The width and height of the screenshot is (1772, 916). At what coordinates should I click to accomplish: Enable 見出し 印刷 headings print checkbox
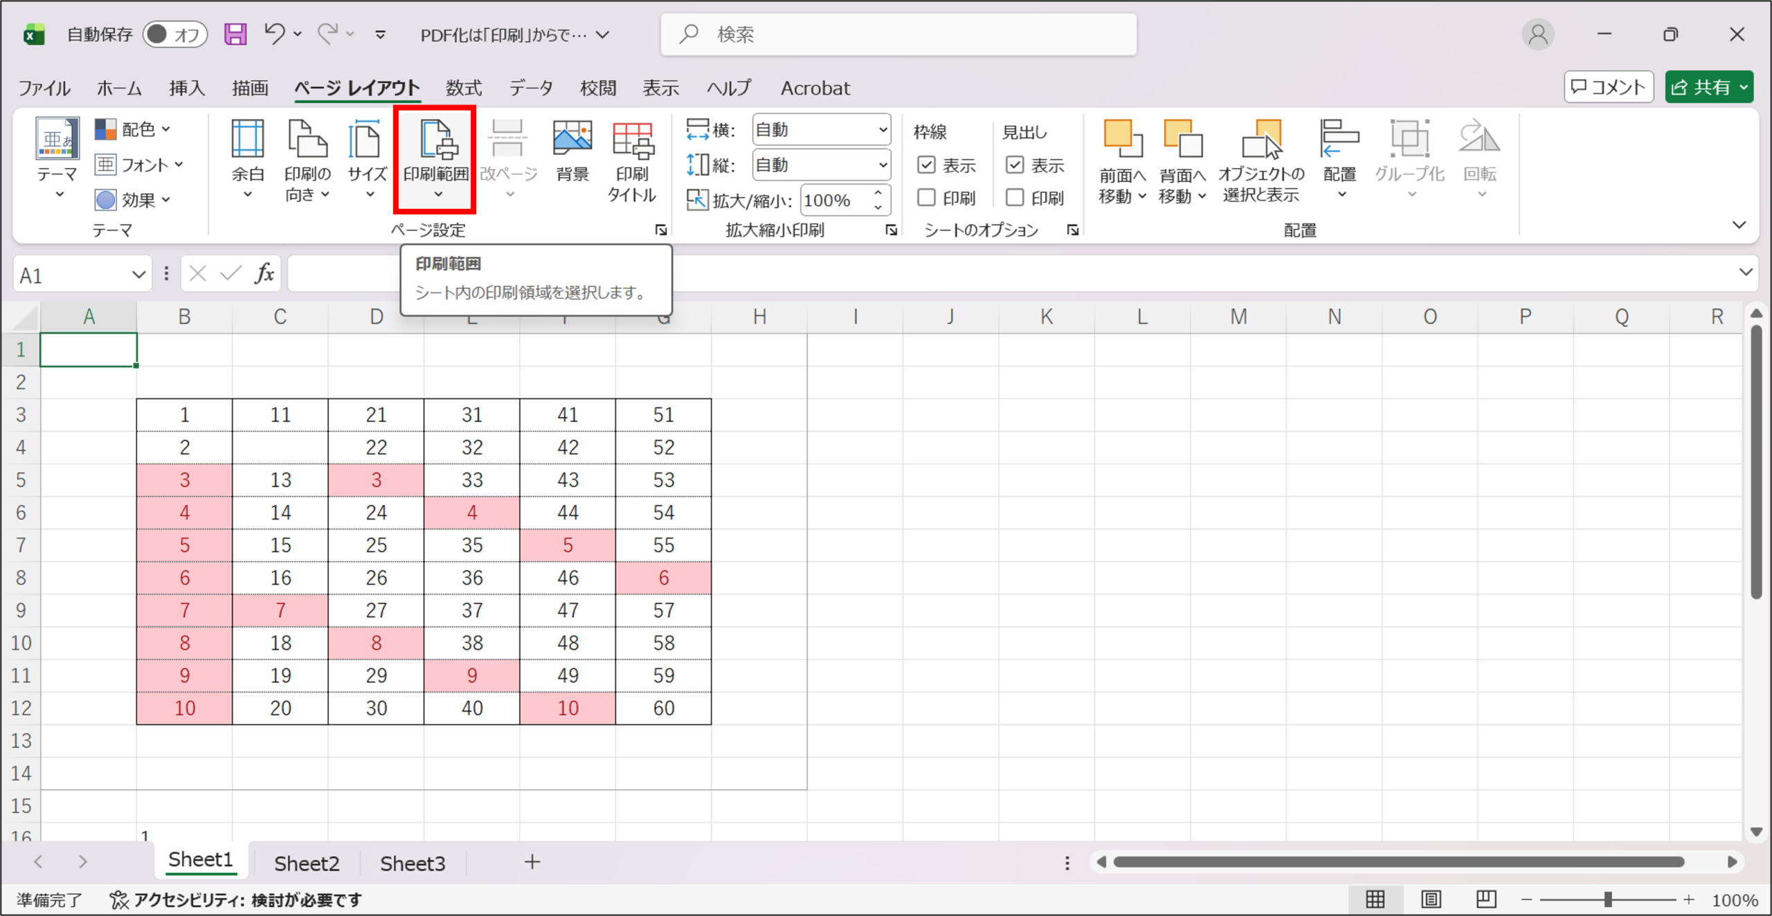1015,197
